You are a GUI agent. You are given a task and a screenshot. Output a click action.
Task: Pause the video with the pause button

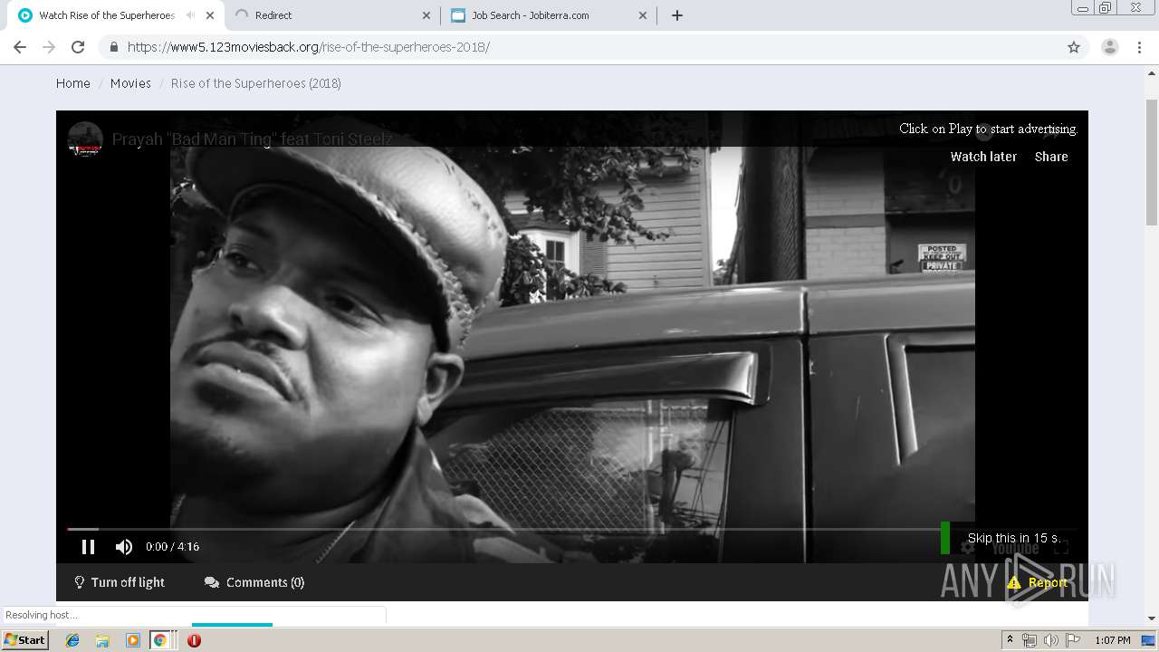[x=88, y=546]
